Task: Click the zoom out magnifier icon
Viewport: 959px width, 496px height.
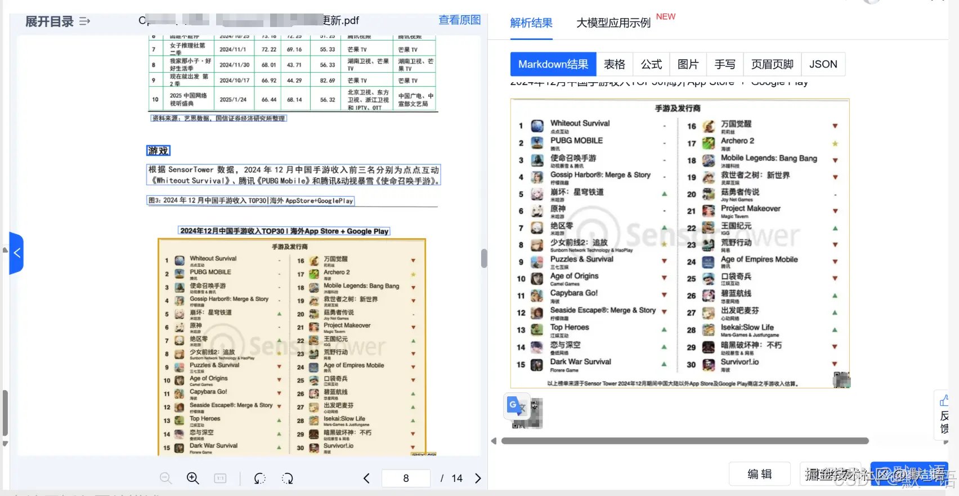Action: coord(165,478)
